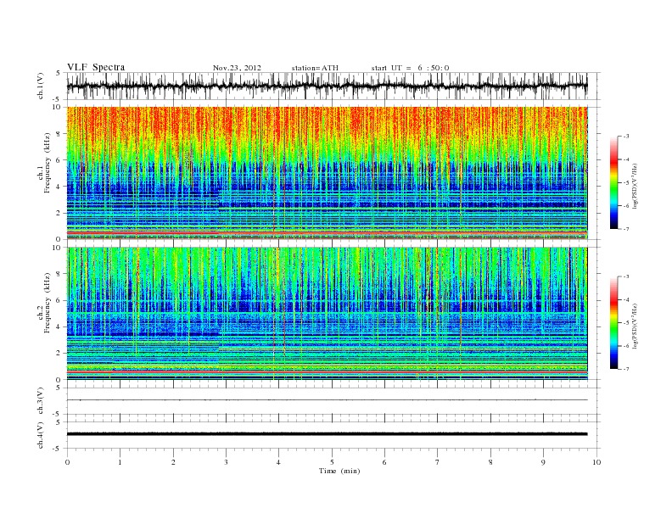The width and height of the screenshot is (672, 519).
Task: Click the "Time (min)" x-axis label
Action: pyautogui.click(x=339, y=471)
